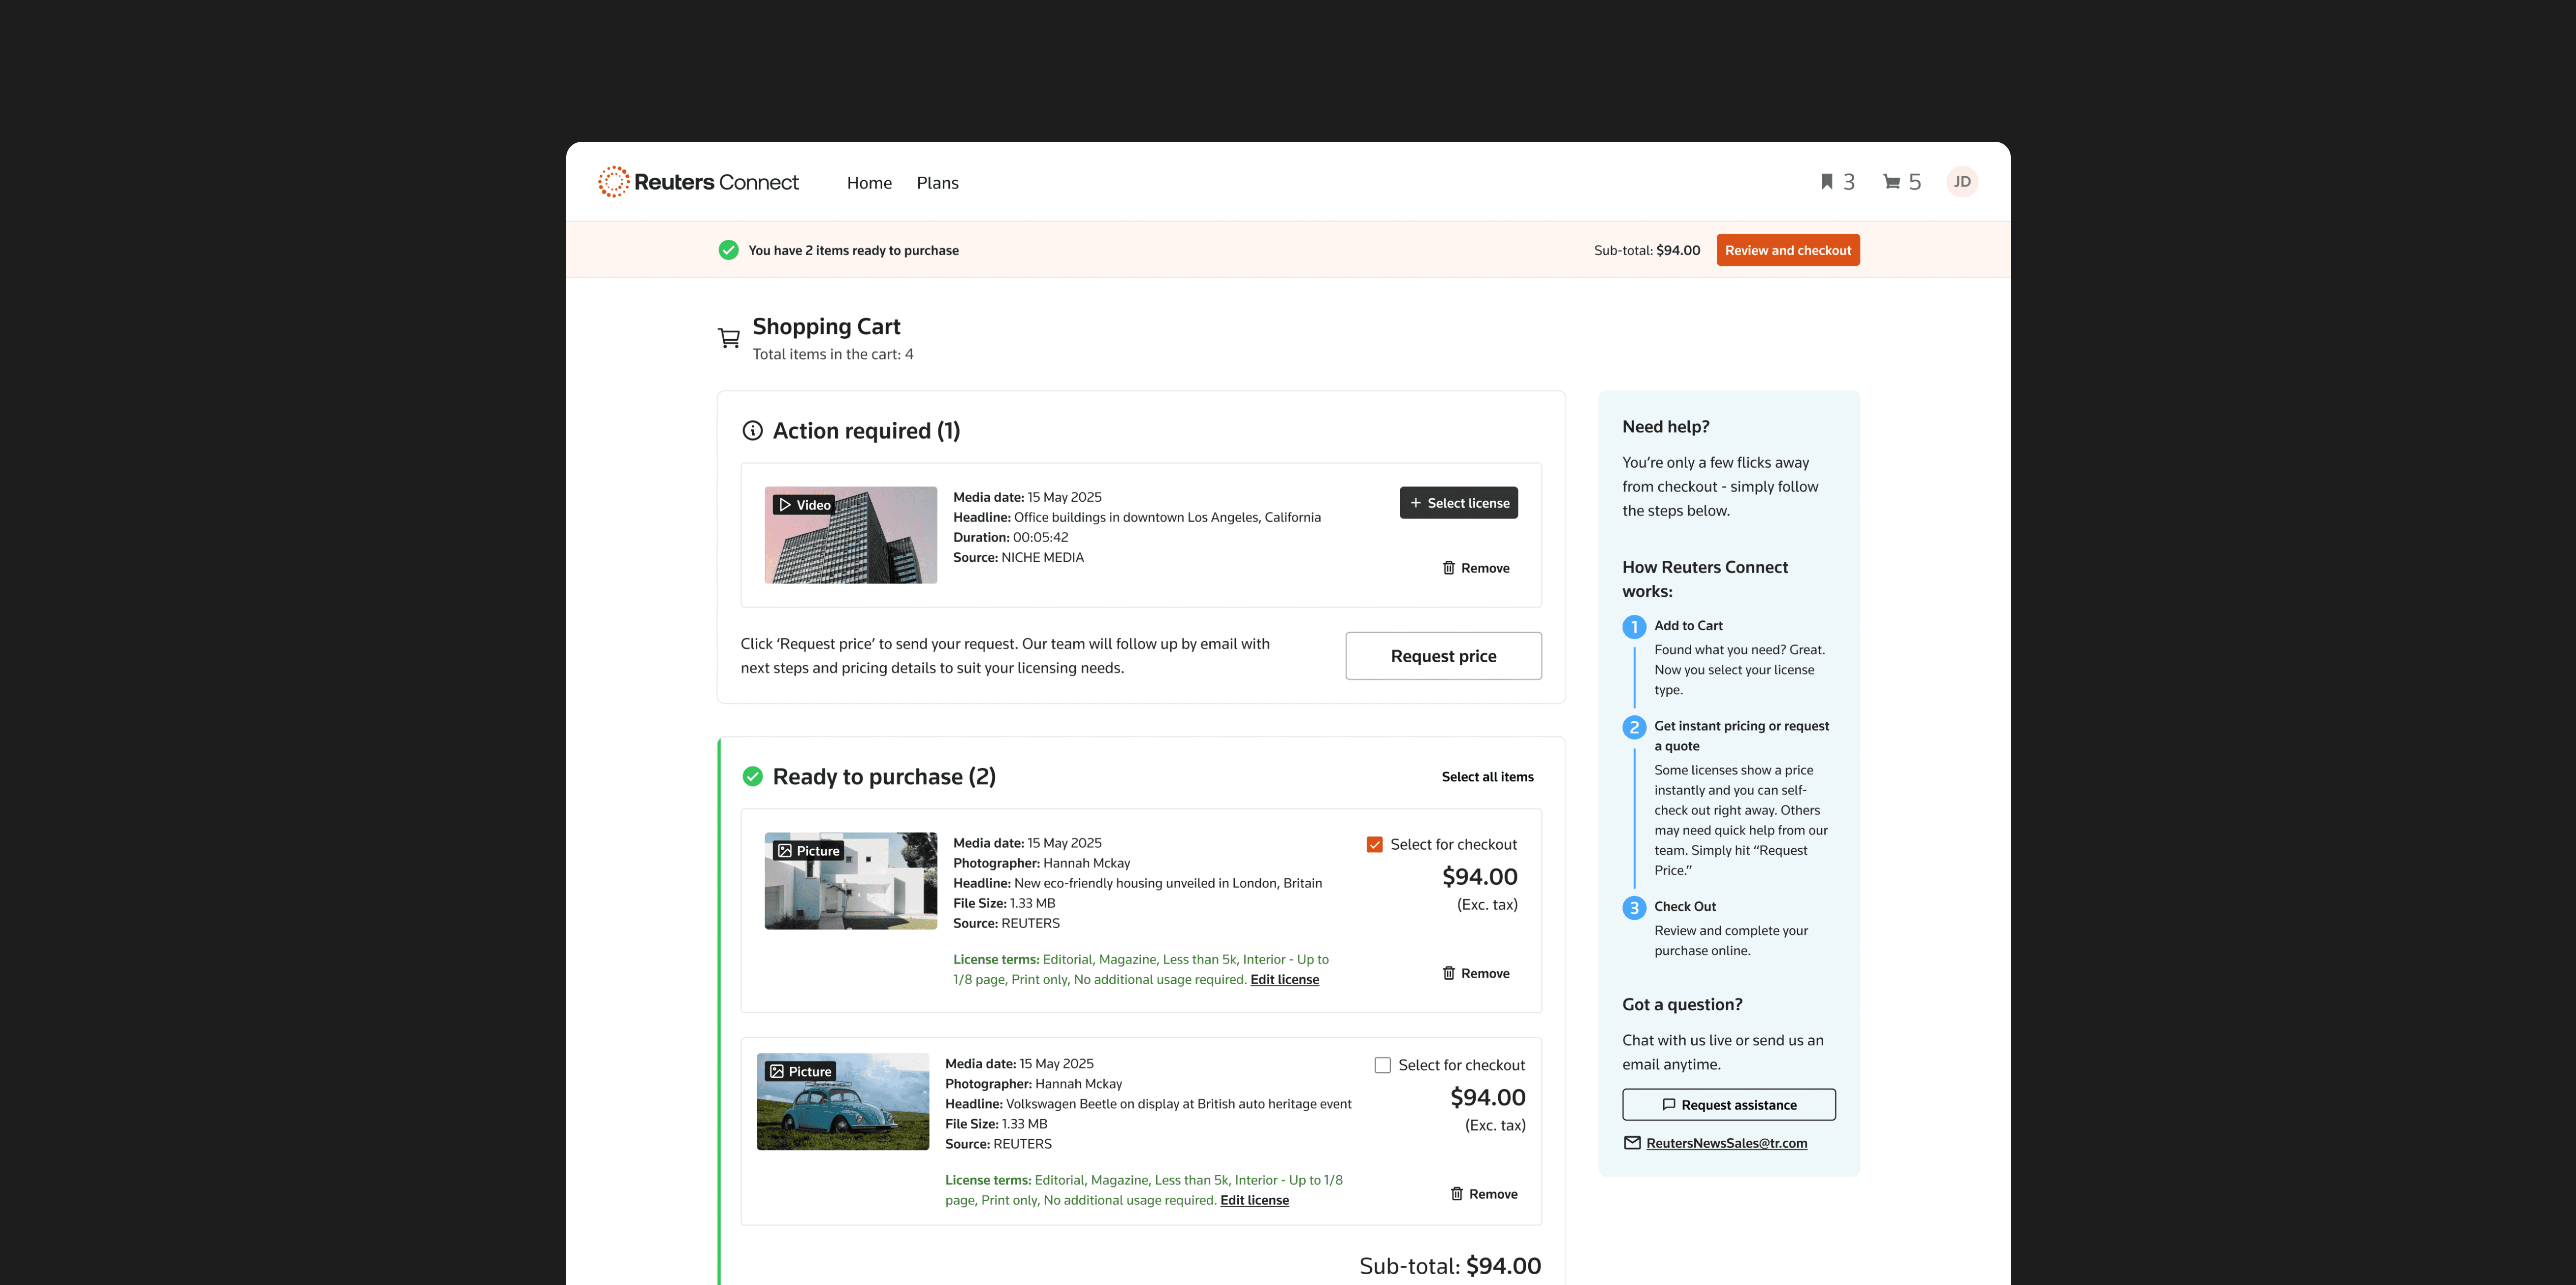
Task: Click the Shopping Cart heading icon
Action: coord(729,338)
